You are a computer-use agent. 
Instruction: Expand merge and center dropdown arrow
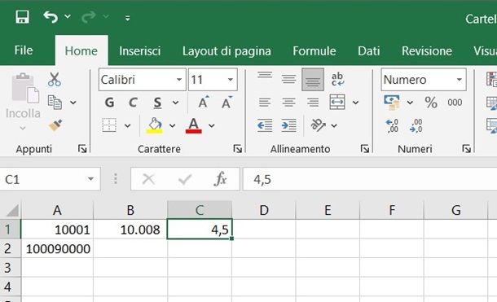[x=355, y=103]
